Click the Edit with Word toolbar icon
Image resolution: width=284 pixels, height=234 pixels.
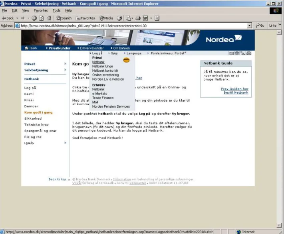click(x=145, y=18)
